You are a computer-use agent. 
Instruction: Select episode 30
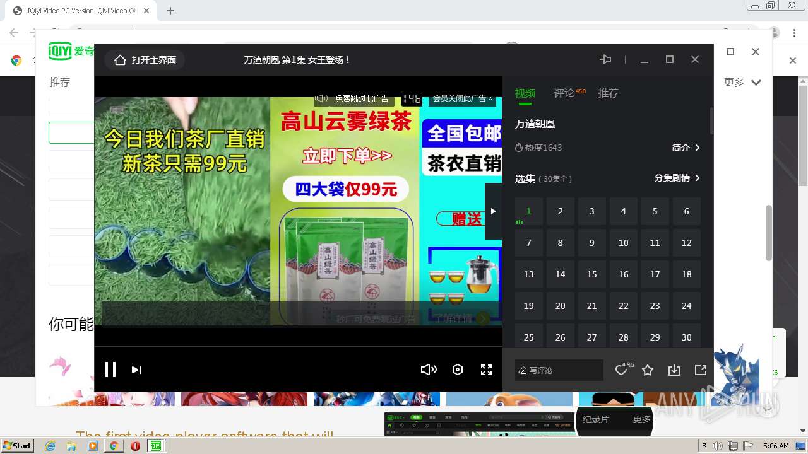tap(687, 336)
